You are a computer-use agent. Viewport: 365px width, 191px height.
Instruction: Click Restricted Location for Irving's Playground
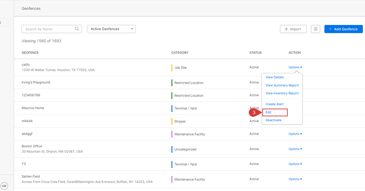click(189, 83)
